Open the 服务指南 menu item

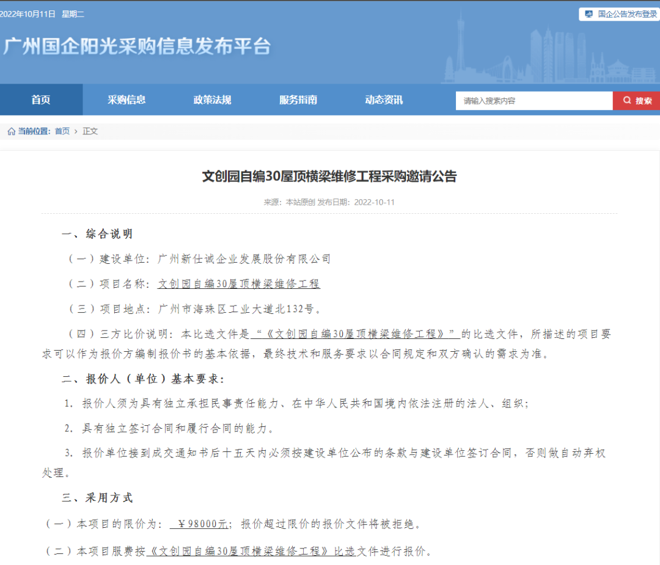(x=298, y=100)
